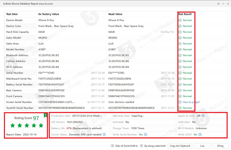Click the check icon for Cellular Address
The width and height of the screenshot is (231, 150).
180,61
